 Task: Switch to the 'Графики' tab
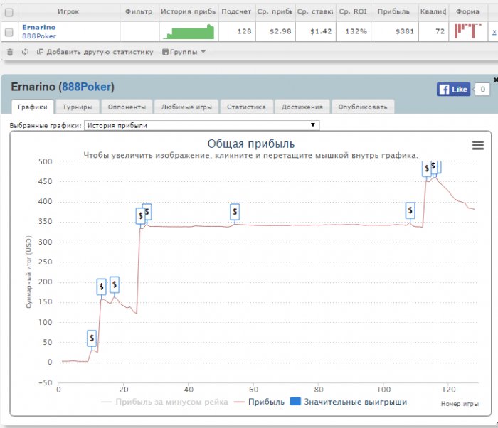(33, 107)
